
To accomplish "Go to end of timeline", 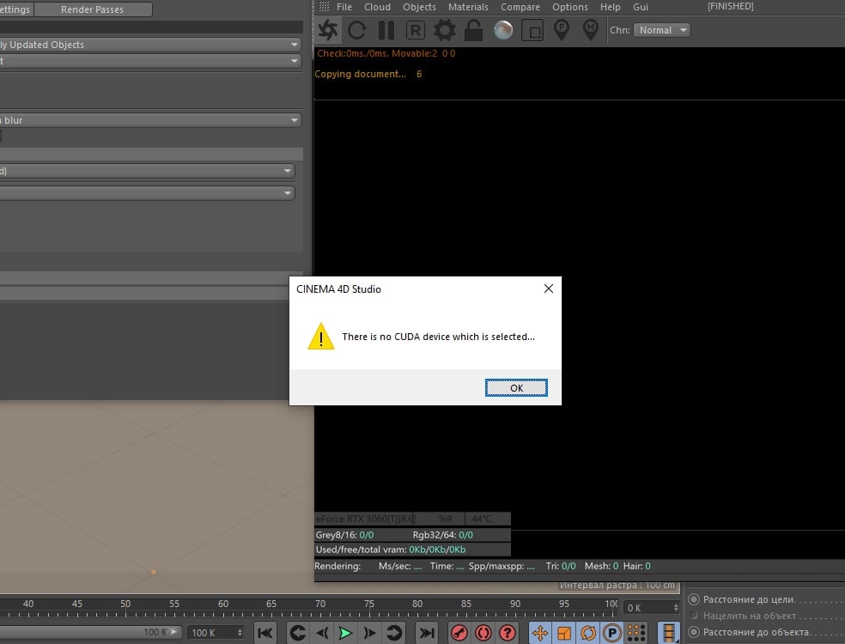I will tap(426, 632).
